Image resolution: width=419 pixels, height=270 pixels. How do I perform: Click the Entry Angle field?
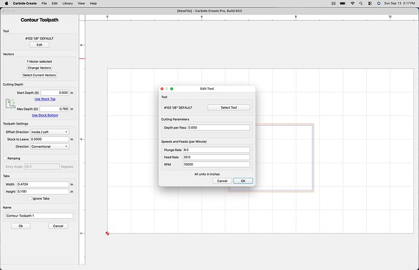coord(42,167)
